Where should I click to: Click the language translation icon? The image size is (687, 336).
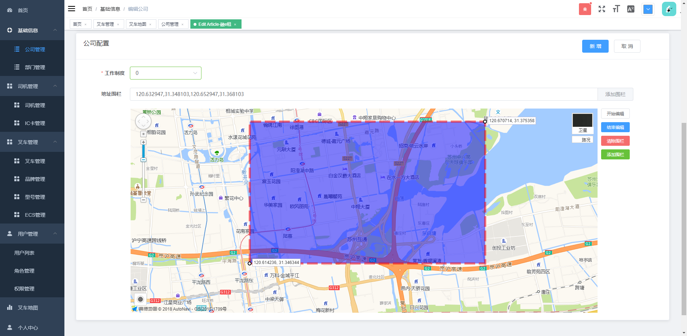coord(630,9)
